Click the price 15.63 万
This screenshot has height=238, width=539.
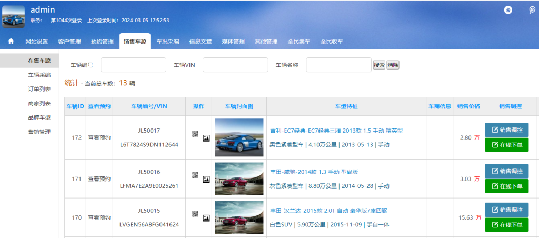coord(469,217)
